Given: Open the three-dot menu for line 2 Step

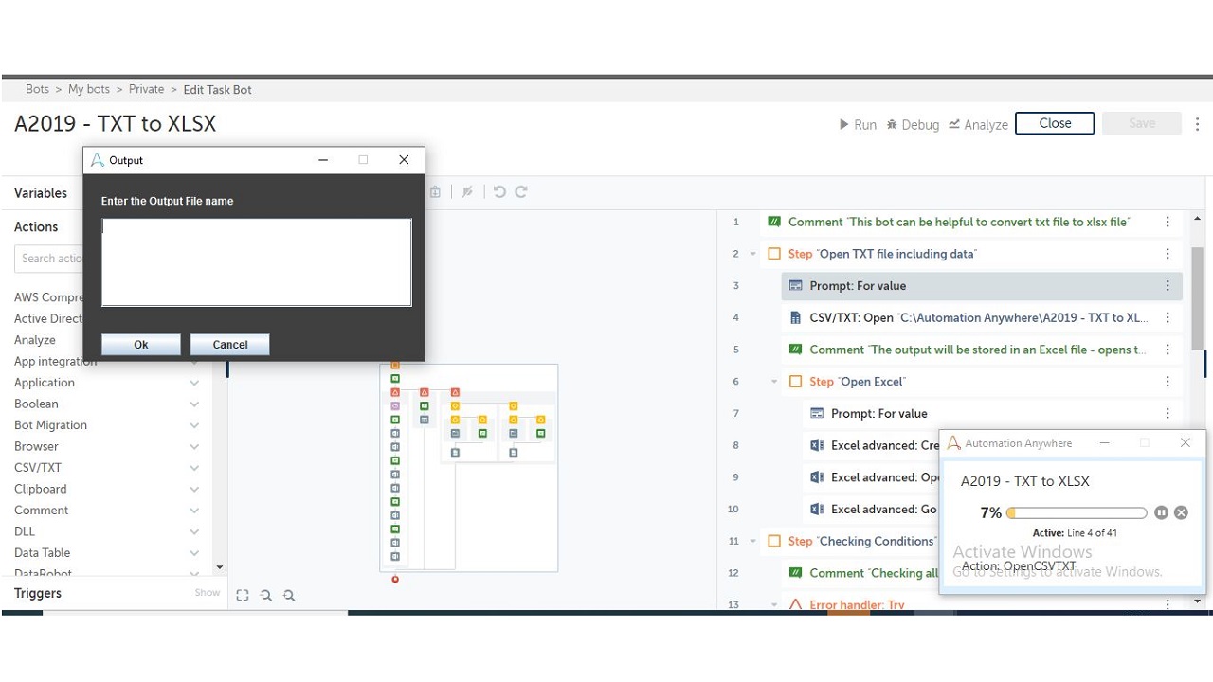Looking at the screenshot, I should tap(1168, 254).
